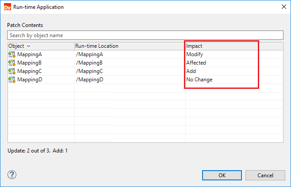This screenshot has width=291, height=187.
Task: Click the MappingC mapping icon
Action: click(x=12, y=71)
